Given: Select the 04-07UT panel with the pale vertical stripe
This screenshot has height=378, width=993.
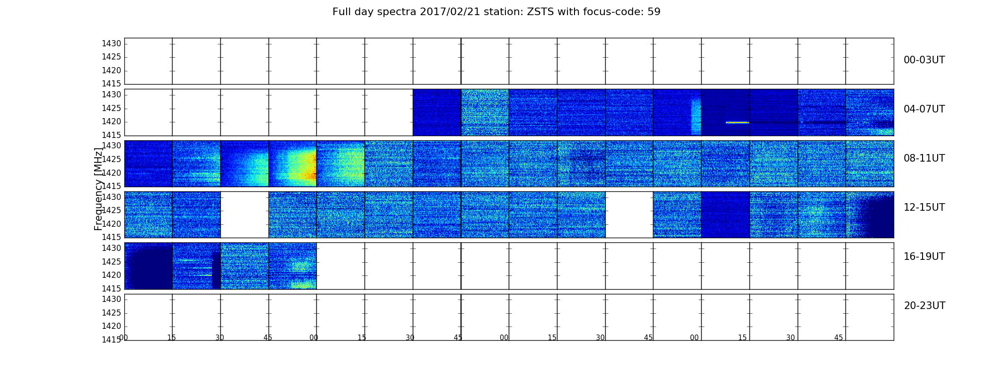Looking at the screenshot, I should (x=677, y=112).
